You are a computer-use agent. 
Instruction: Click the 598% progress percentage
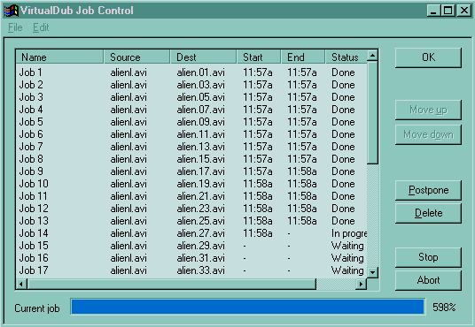[x=444, y=308]
